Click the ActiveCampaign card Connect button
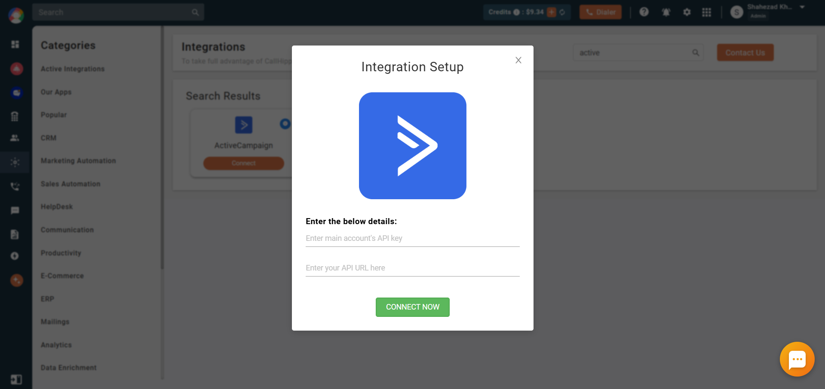Screen dimensions: 825x389 click(x=243, y=163)
